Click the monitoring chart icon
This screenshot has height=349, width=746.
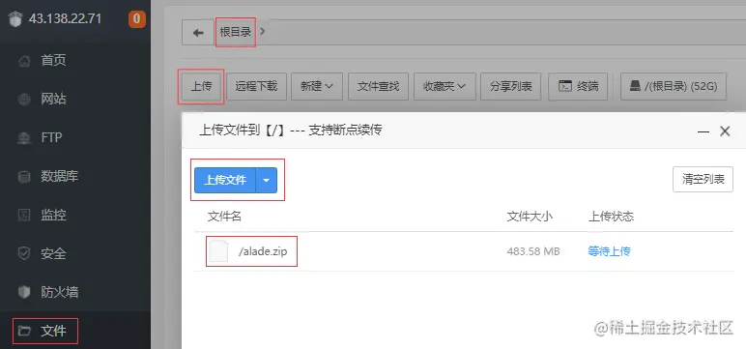click(x=24, y=216)
